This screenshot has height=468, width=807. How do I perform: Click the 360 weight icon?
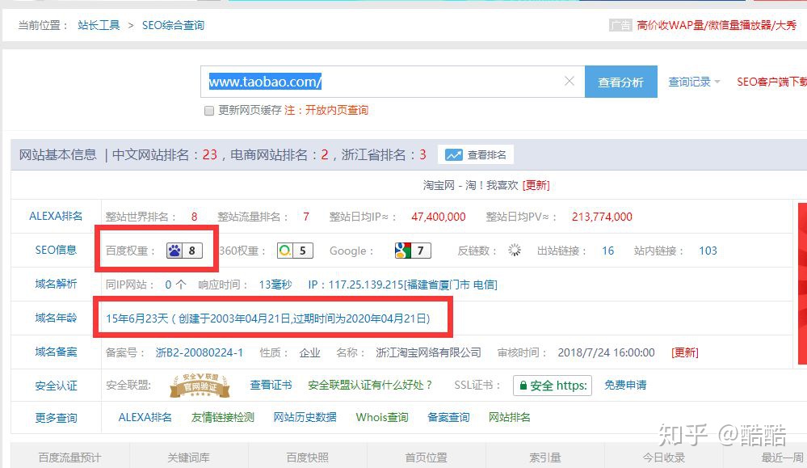(x=295, y=251)
